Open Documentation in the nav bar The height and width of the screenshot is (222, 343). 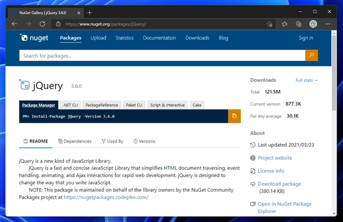coord(160,38)
